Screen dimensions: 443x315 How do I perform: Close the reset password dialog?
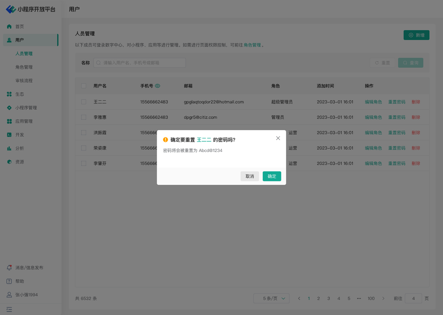pyautogui.click(x=278, y=138)
